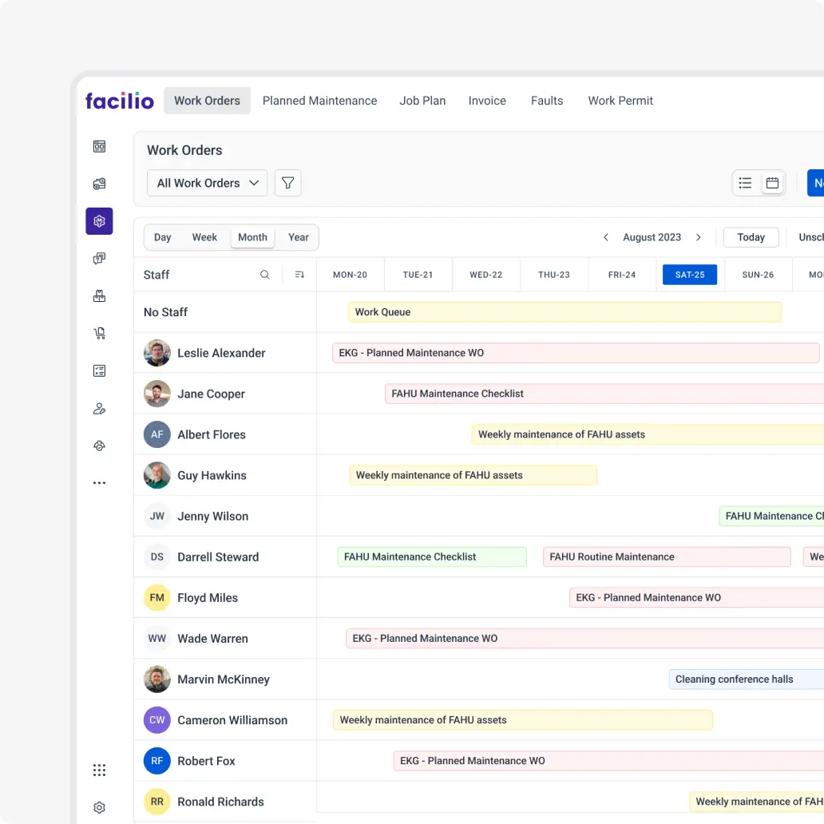Open the All Work Orders dropdown
The width and height of the screenshot is (824, 824).
coord(206,183)
